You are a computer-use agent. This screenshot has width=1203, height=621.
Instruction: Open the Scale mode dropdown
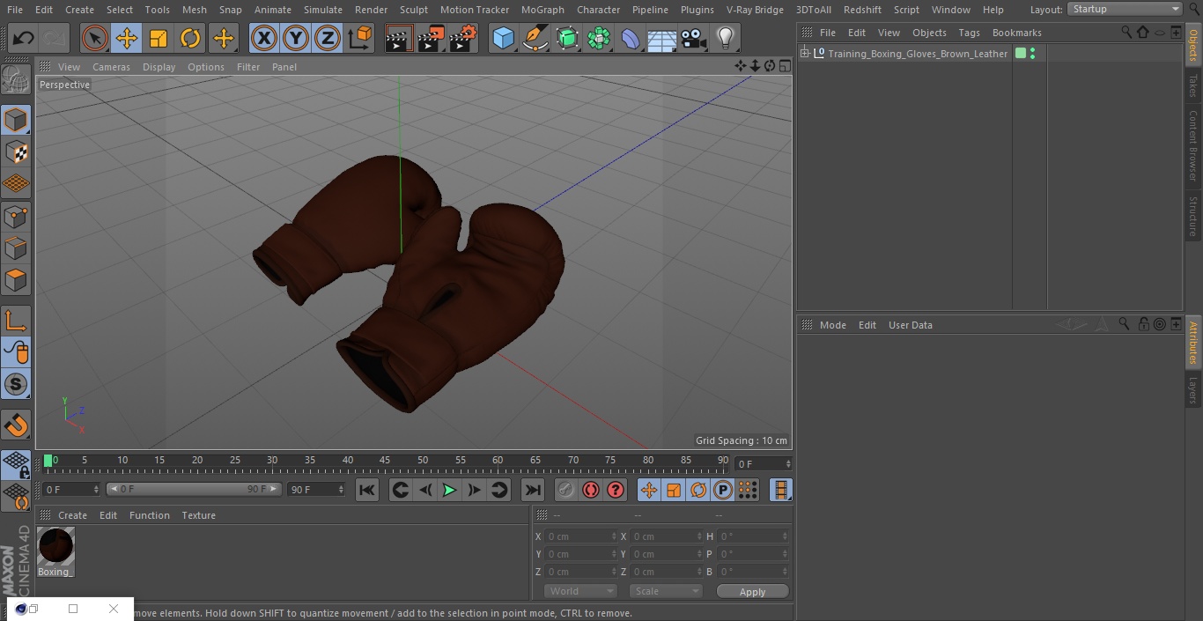point(666,591)
